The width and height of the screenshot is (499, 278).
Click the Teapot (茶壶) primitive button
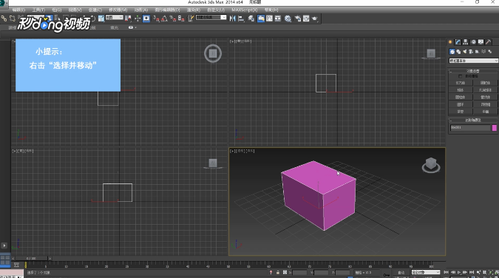click(x=461, y=112)
